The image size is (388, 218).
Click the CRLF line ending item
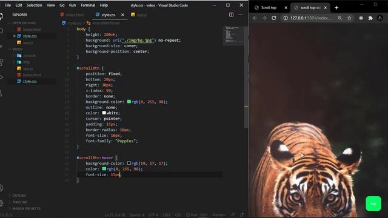166,215
